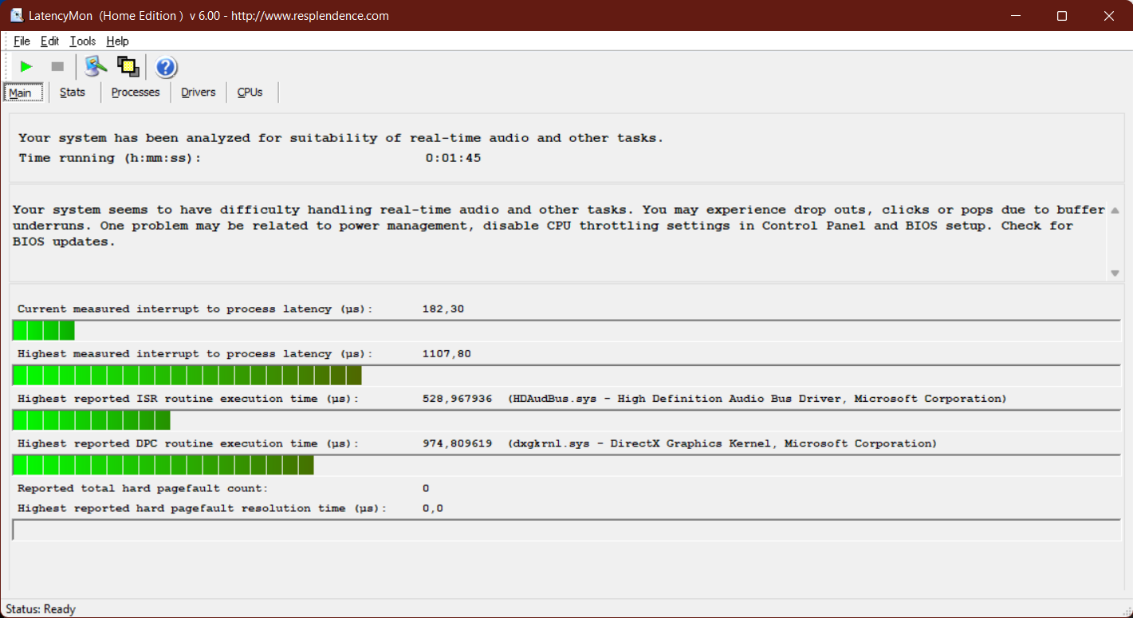Click the ISR time value 528,967936
Image resolution: width=1133 pixels, height=618 pixels.
pyautogui.click(x=457, y=398)
